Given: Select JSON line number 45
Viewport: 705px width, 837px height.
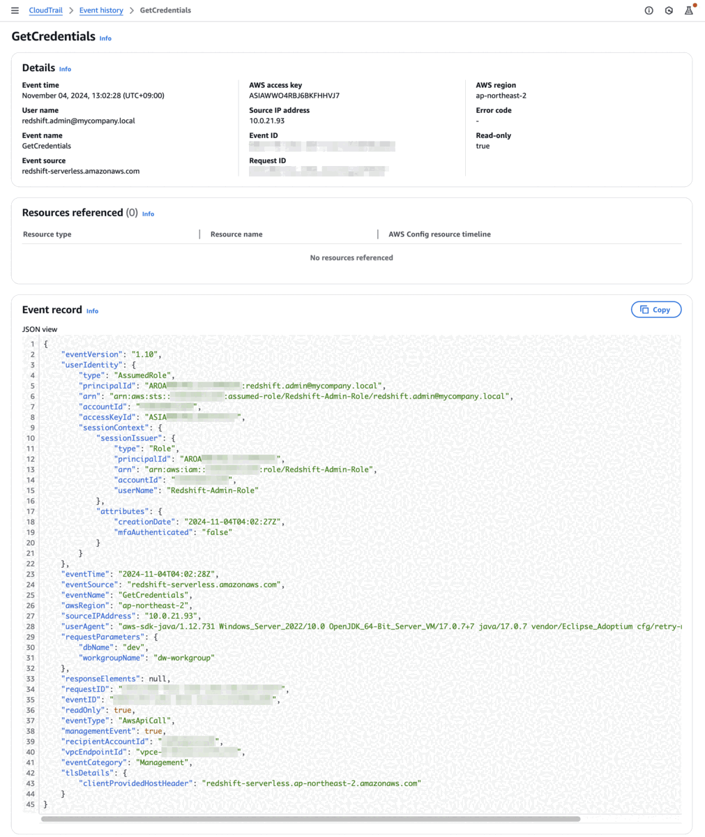Looking at the screenshot, I should coord(31,804).
